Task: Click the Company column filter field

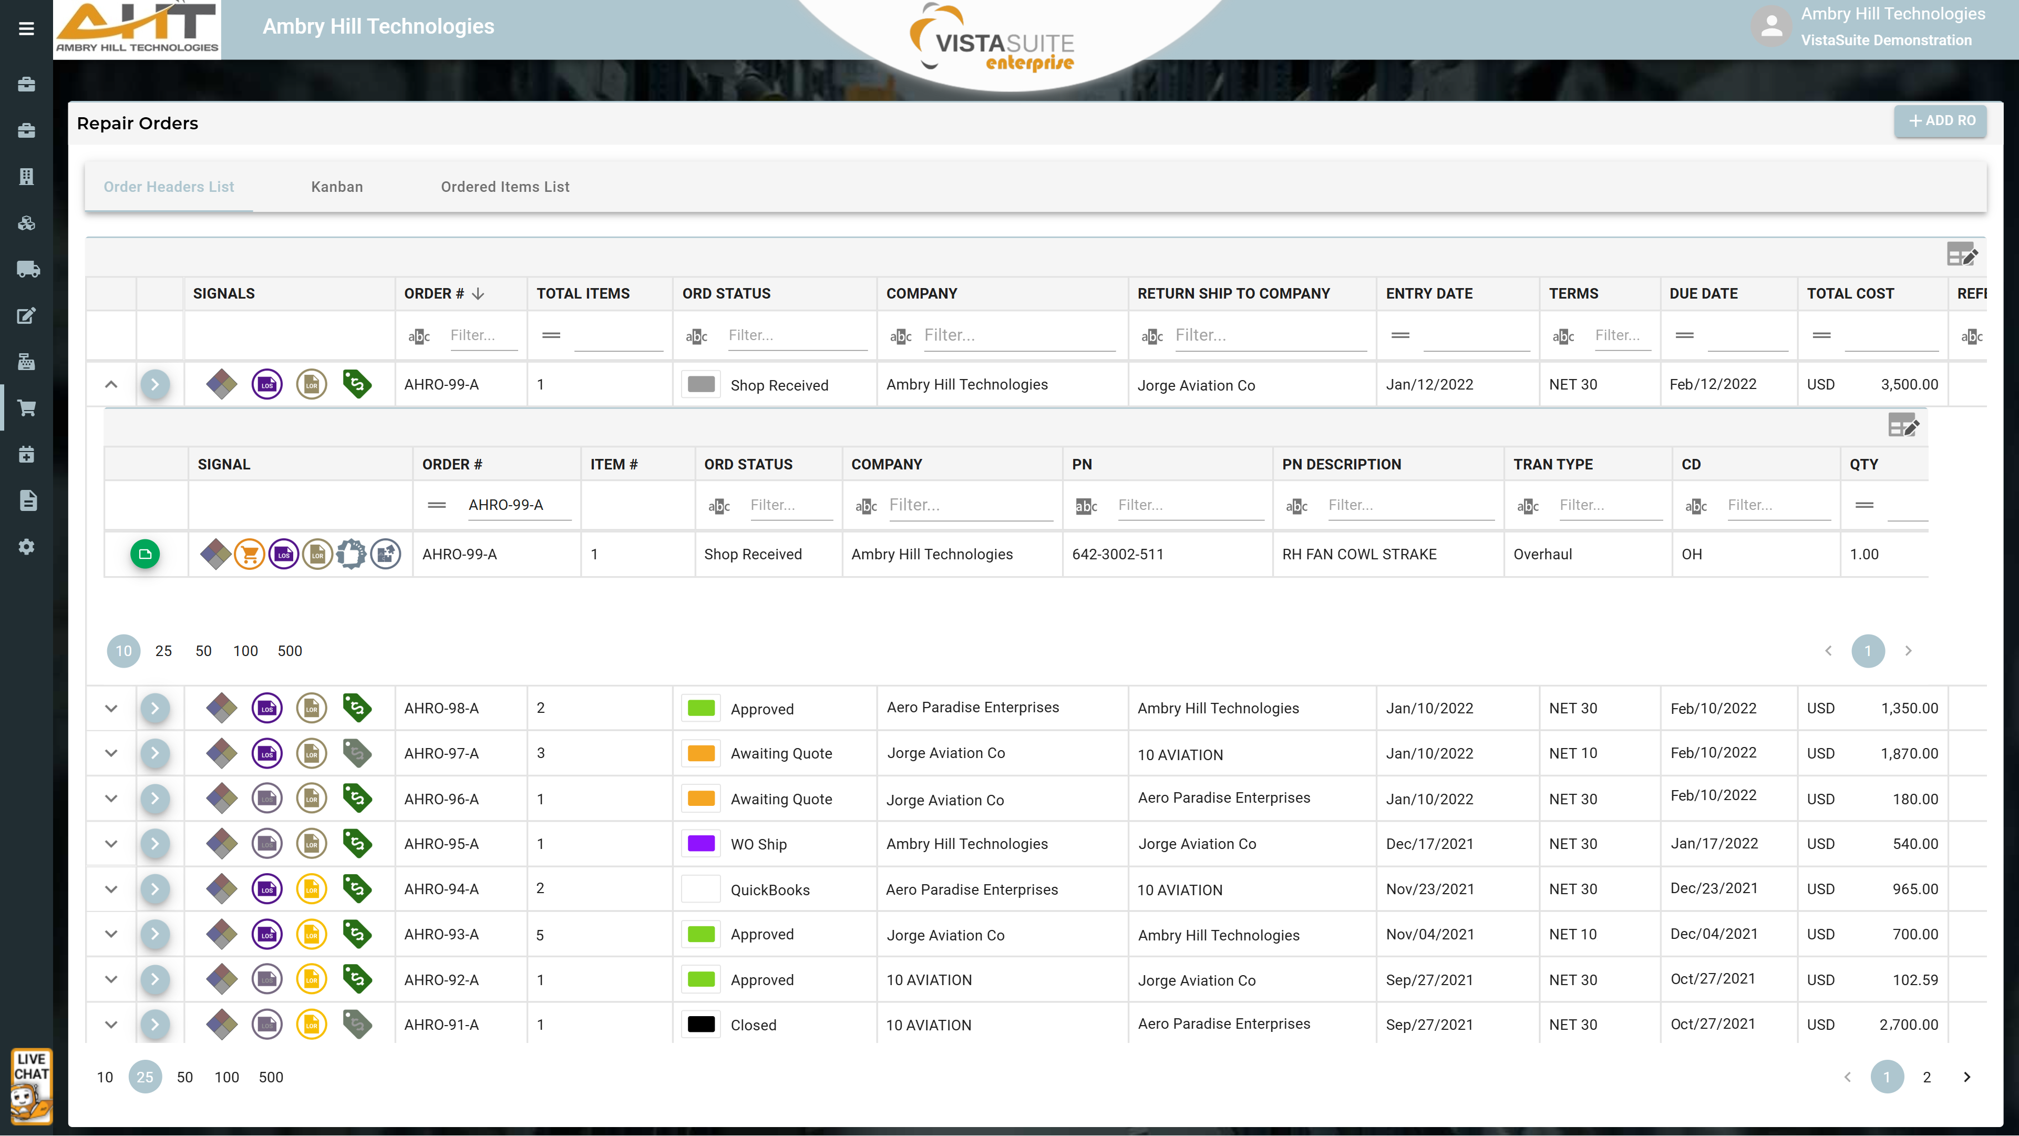Action: click(1018, 335)
